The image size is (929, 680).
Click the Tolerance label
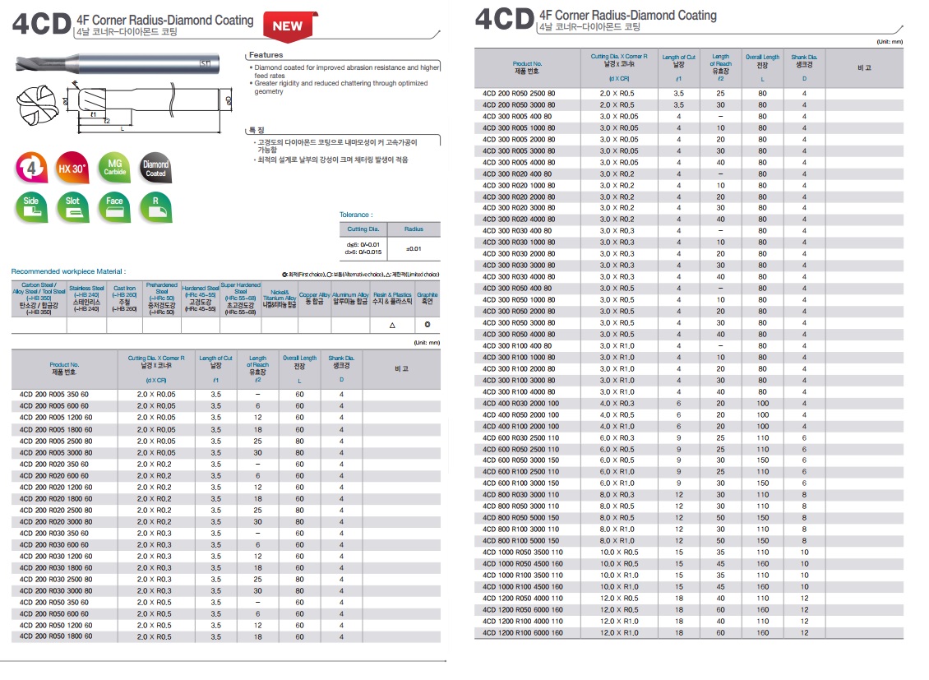pyautogui.click(x=356, y=215)
